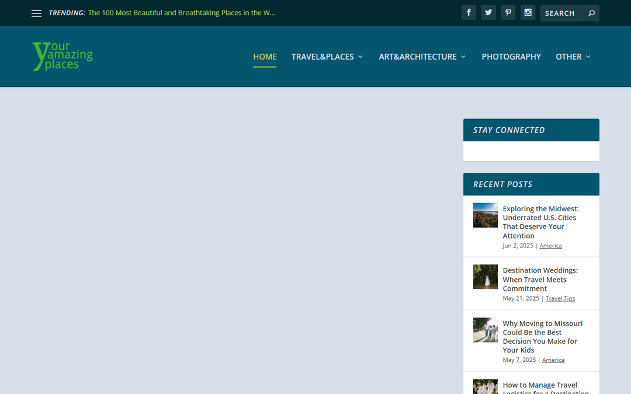Open the Destination Weddings post
The width and height of the screenshot is (631, 394).
[540, 280]
